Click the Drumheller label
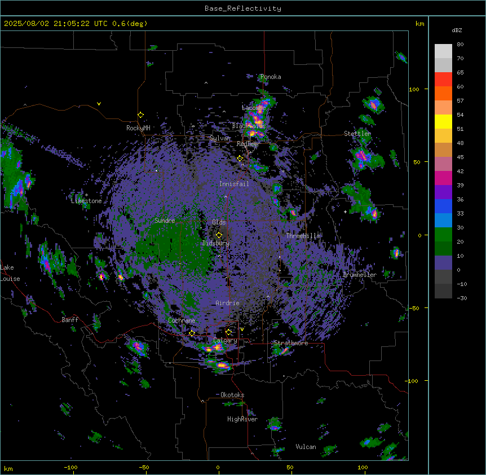486x475 pixels. [360, 275]
